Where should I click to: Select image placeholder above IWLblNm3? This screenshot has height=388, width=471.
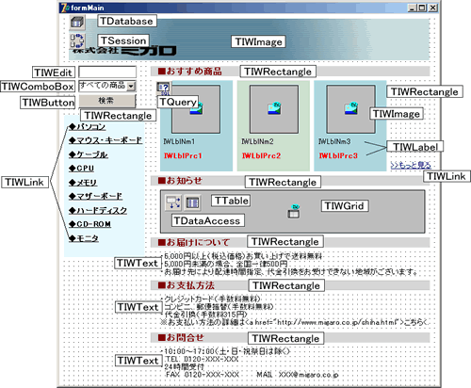pos(351,109)
